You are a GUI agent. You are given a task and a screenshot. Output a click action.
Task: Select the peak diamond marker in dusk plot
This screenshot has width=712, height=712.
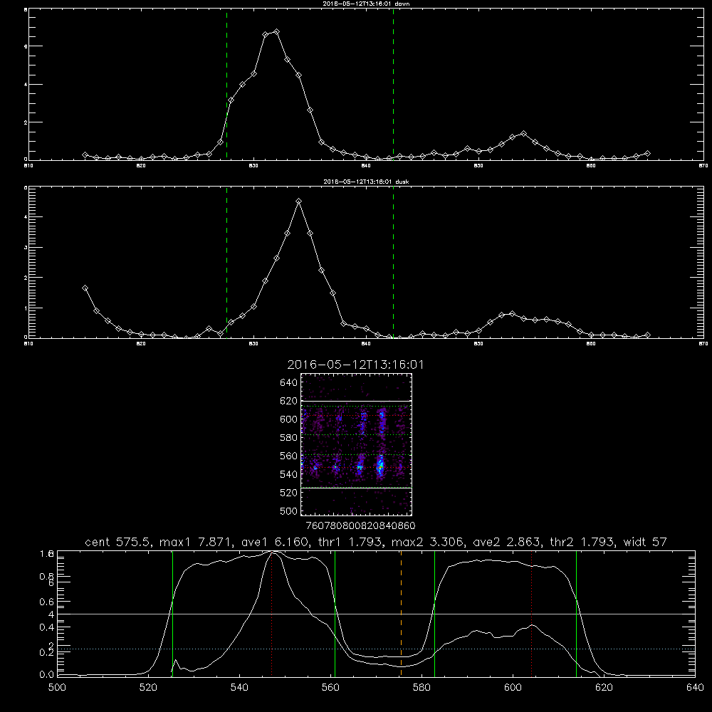[298, 201]
